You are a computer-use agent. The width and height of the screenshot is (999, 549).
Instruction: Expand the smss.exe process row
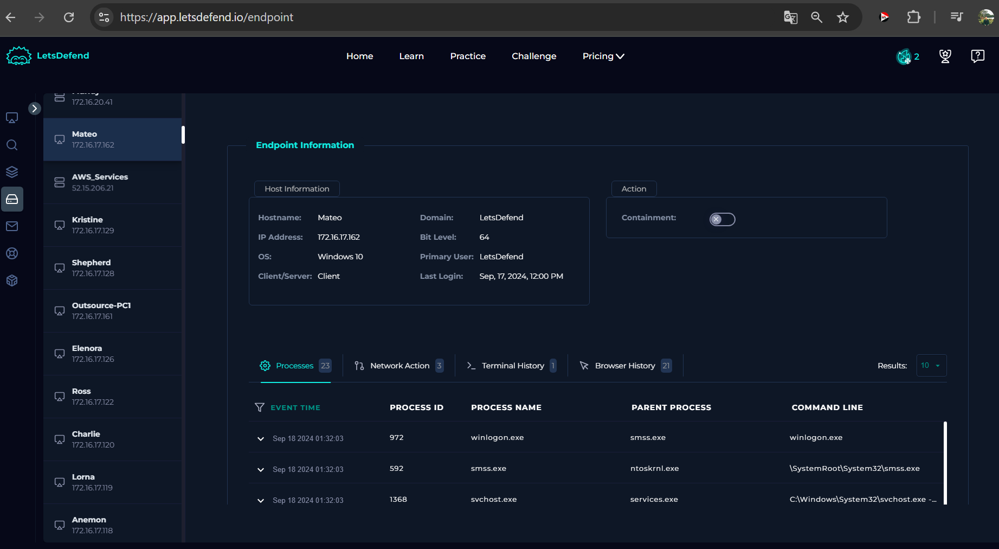pyautogui.click(x=261, y=470)
